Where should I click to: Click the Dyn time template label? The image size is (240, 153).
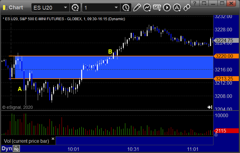tap(7, 148)
